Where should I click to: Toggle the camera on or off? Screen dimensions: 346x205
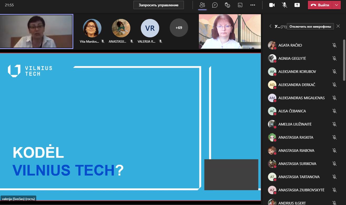point(272,5)
